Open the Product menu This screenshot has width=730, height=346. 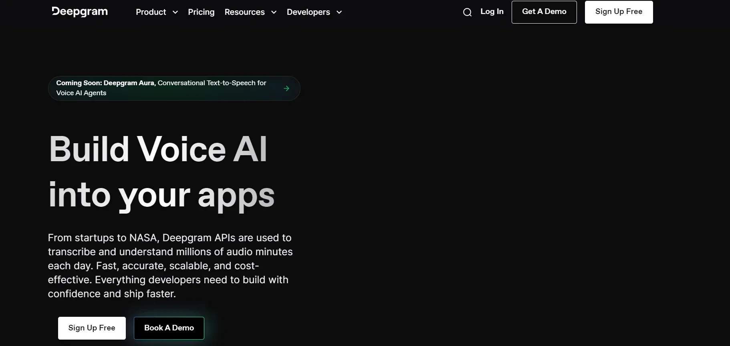(151, 12)
